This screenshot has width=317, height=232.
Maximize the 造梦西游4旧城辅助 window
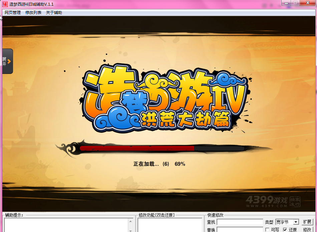tap(295, 3)
